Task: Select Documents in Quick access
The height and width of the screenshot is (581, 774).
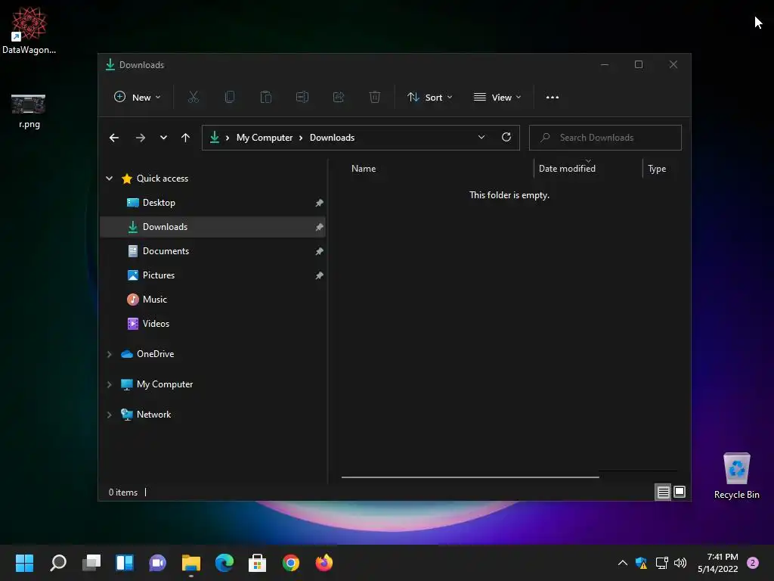Action: pyautogui.click(x=212, y=251)
